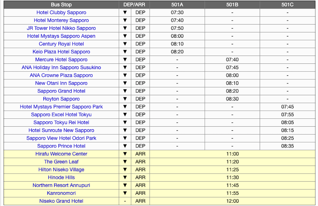The width and height of the screenshot is (318, 206).
Task: Open the Hilton Niseko Village link
Action: point(61,170)
